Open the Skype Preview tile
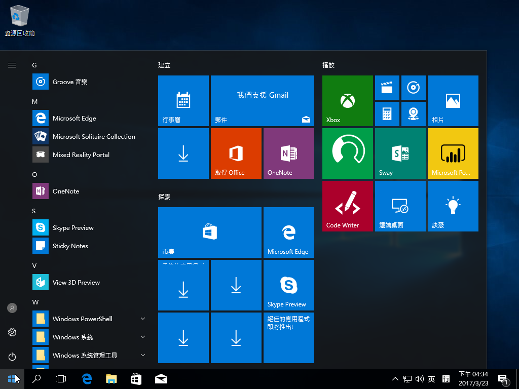Screen dimensions: 519x389 click(x=288, y=285)
